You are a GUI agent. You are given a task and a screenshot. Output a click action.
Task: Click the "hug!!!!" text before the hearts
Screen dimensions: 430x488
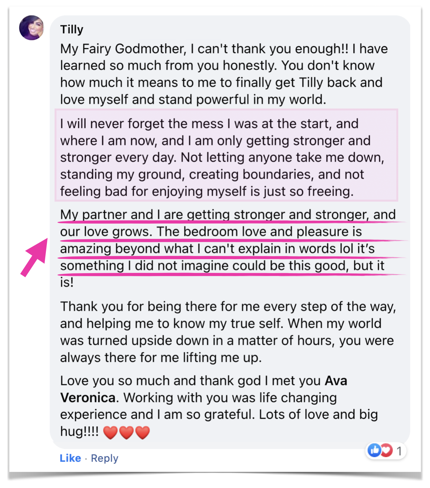(79, 431)
